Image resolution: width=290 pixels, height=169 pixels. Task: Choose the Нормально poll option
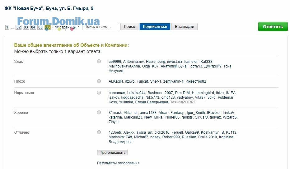[x=99, y=93]
